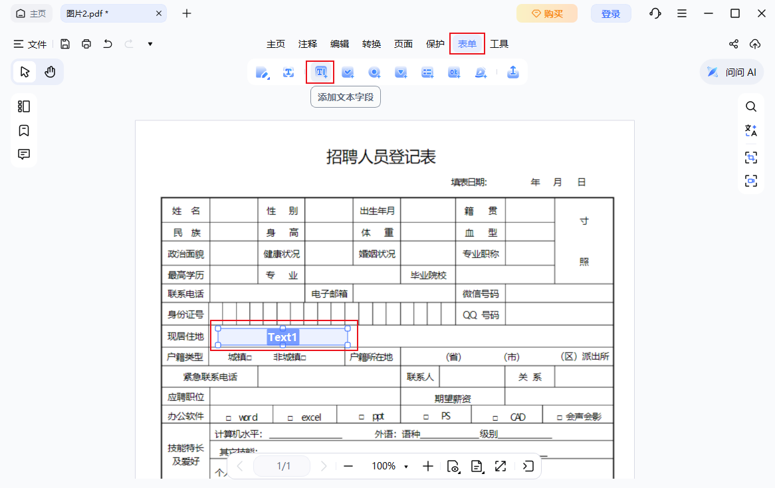Select the Text1 form field
The height and width of the screenshot is (488, 775).
click(282, 337)
